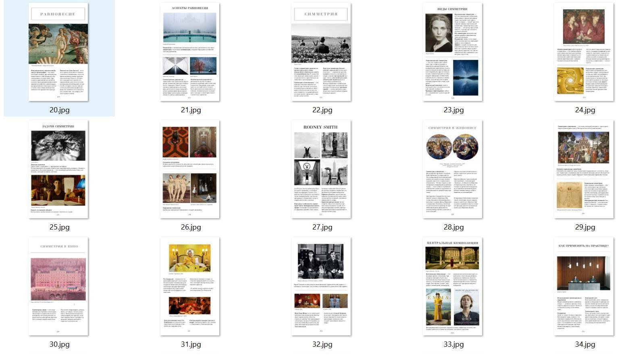Select the 29.jpg page thumbnail
This screenshot has height=362, width=630.
coord(584,169)
